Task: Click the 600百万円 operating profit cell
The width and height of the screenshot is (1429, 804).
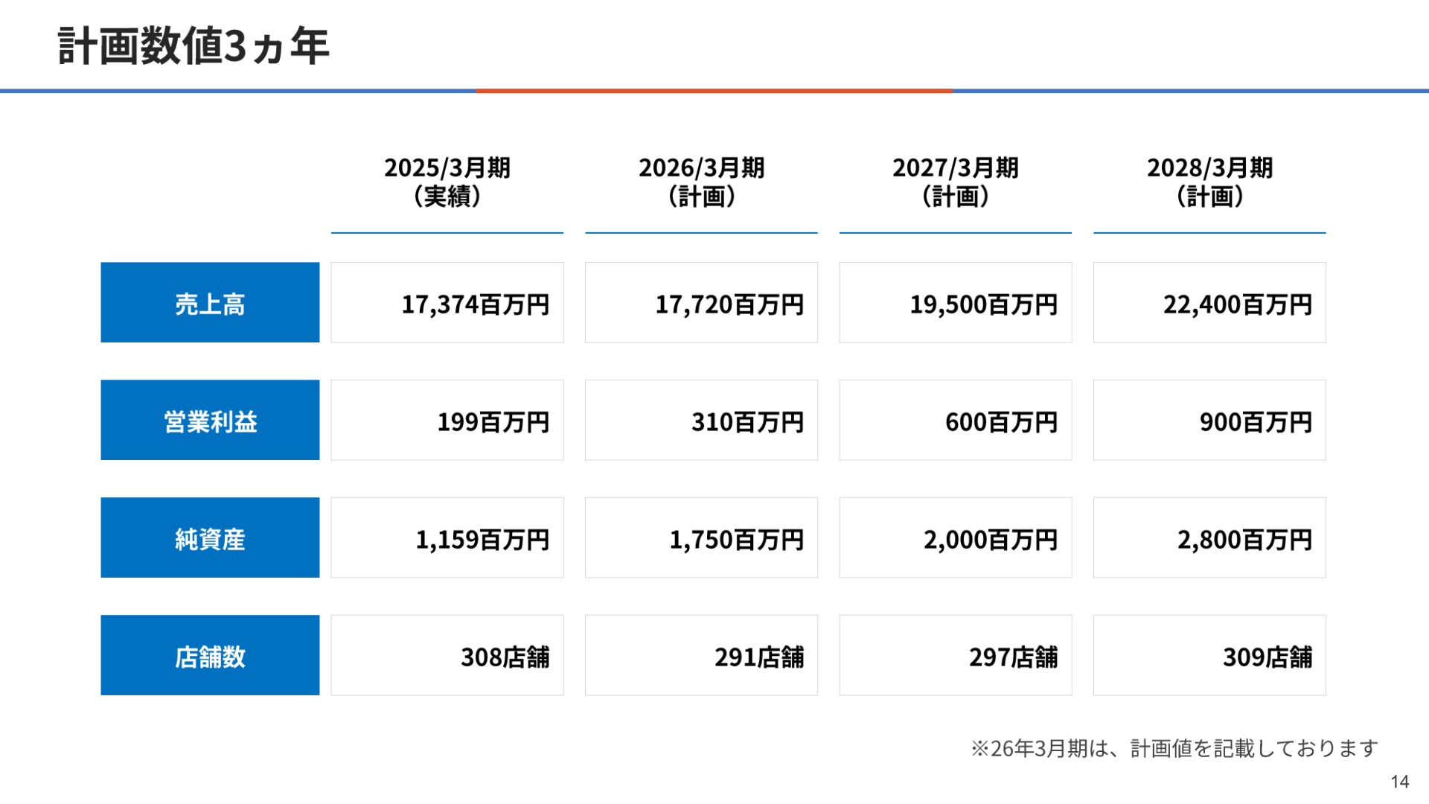Action: coord(956,420)
